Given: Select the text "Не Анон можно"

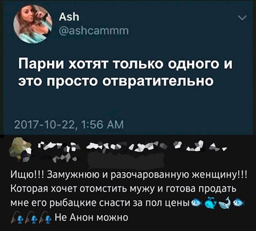Looking at the screenshot, I should click(92, 217).
